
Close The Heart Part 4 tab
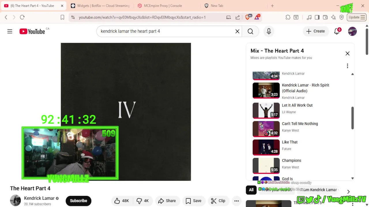tap(62, 6)
